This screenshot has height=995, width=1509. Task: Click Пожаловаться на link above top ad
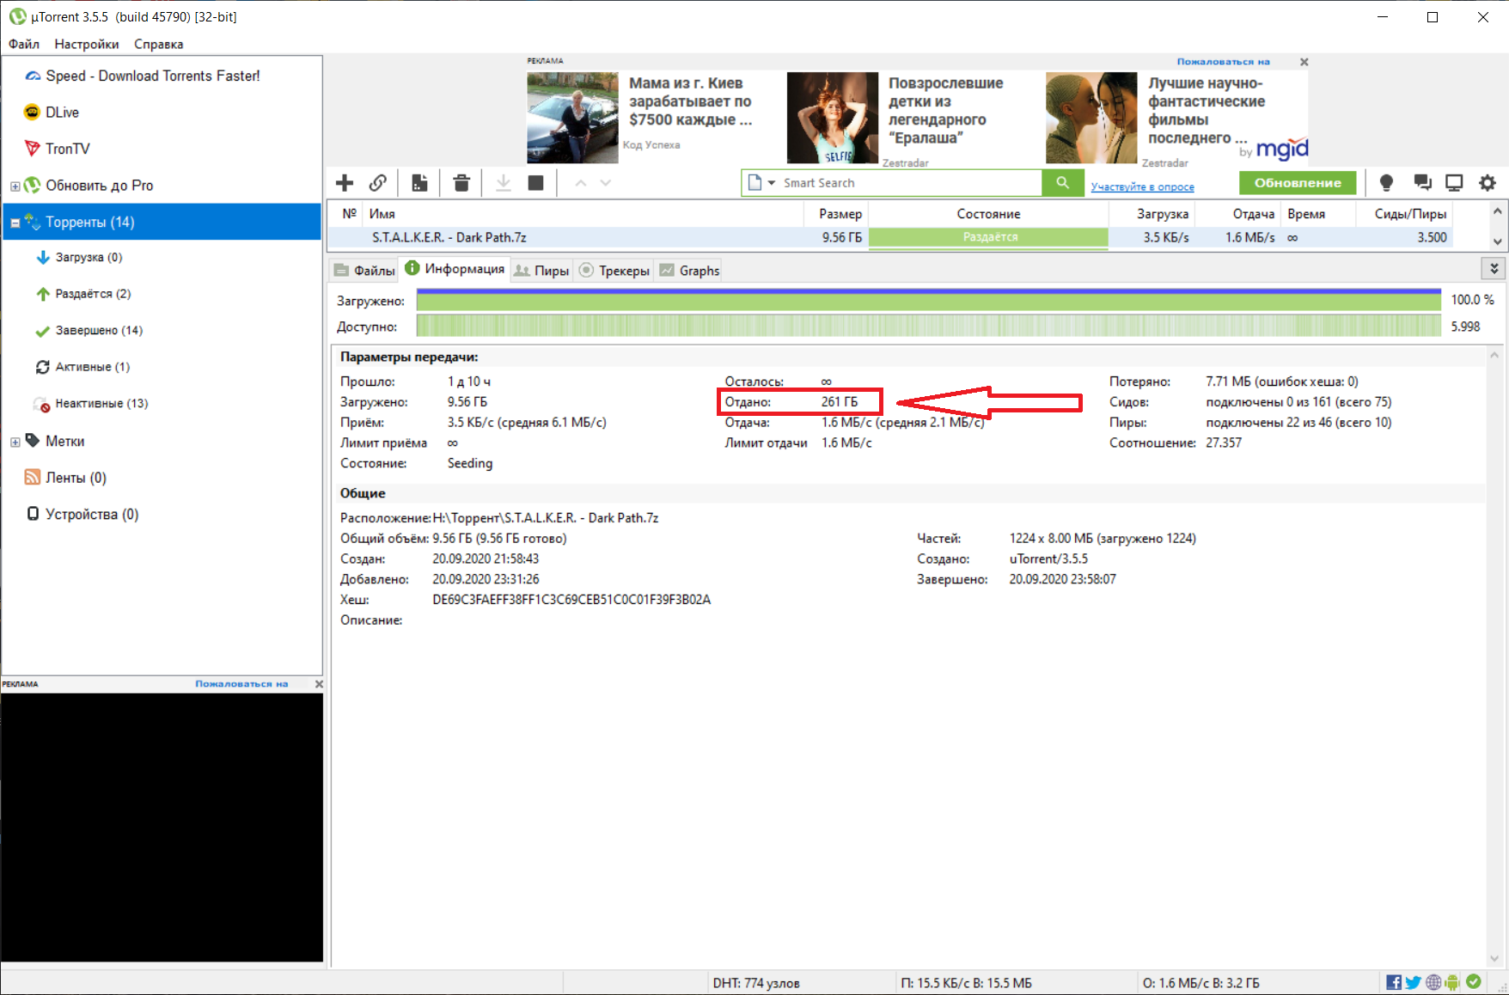point(1224,62)
